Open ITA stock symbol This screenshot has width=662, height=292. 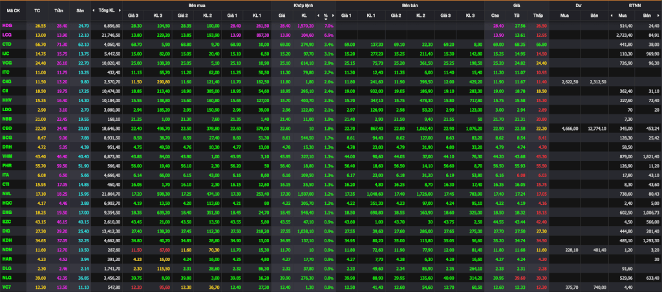click(6, 174)
